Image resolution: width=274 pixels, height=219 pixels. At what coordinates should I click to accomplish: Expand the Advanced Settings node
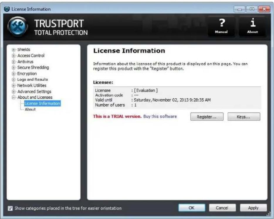13,92
